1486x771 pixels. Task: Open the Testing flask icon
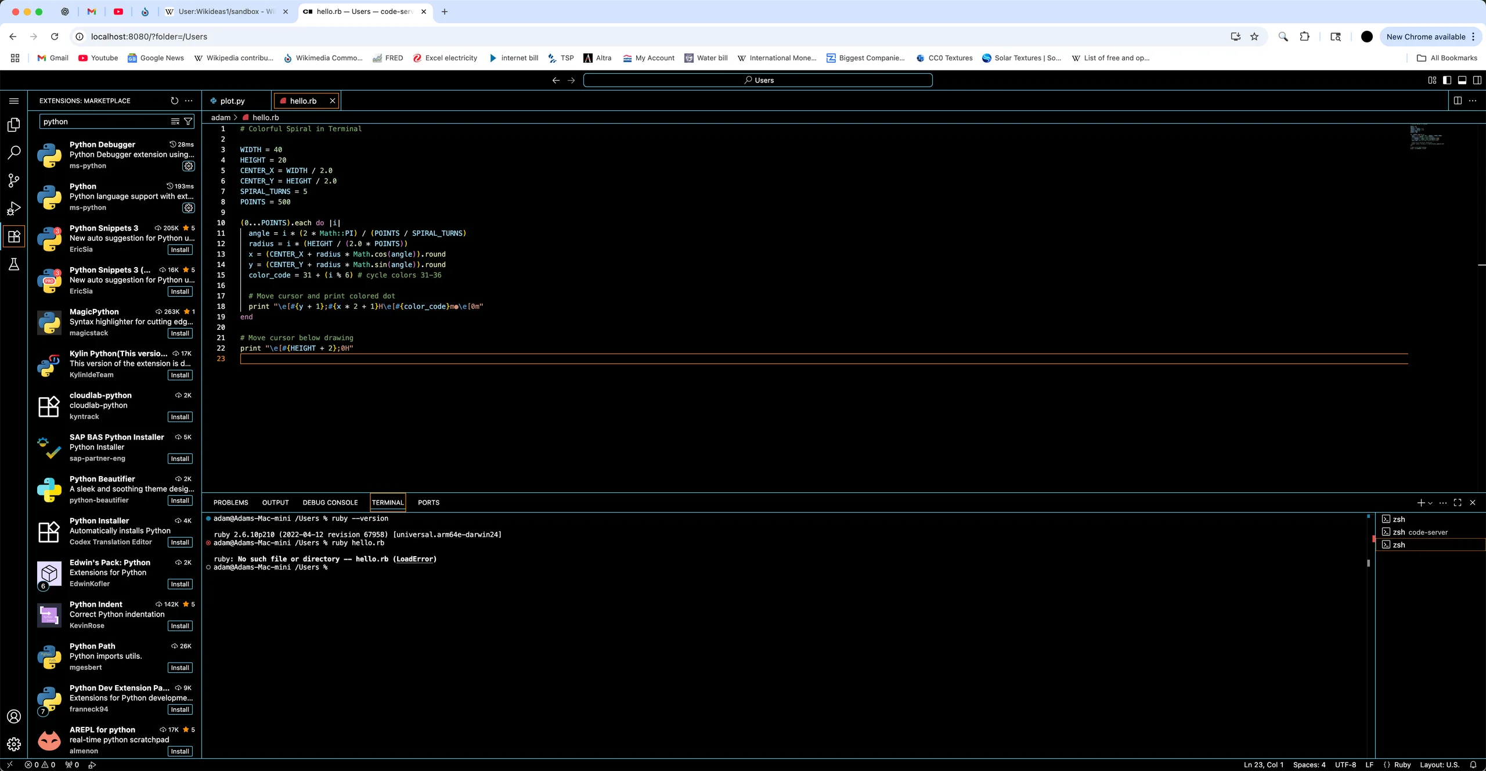[x=14, y=264]
